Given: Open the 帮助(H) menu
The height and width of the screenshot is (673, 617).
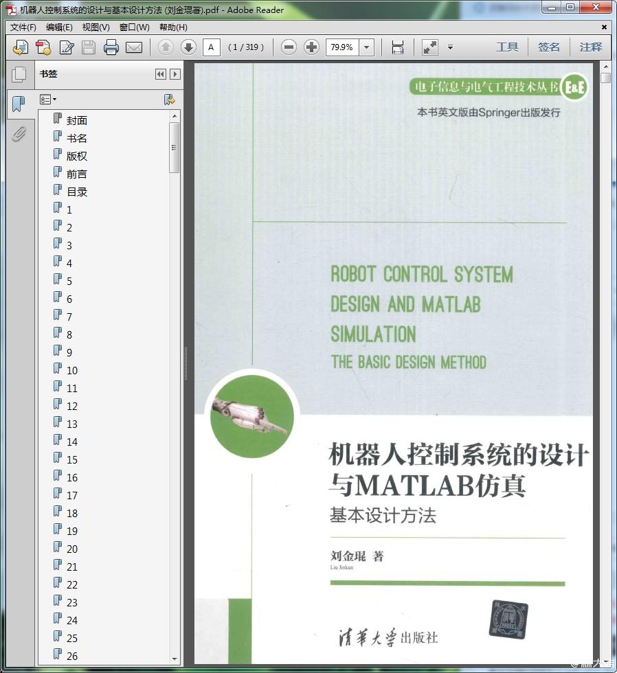Looking at the screenshot, I should [173, 27].
